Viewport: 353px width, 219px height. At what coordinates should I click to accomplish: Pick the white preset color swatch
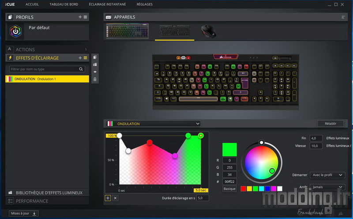[x=280, y=189]
